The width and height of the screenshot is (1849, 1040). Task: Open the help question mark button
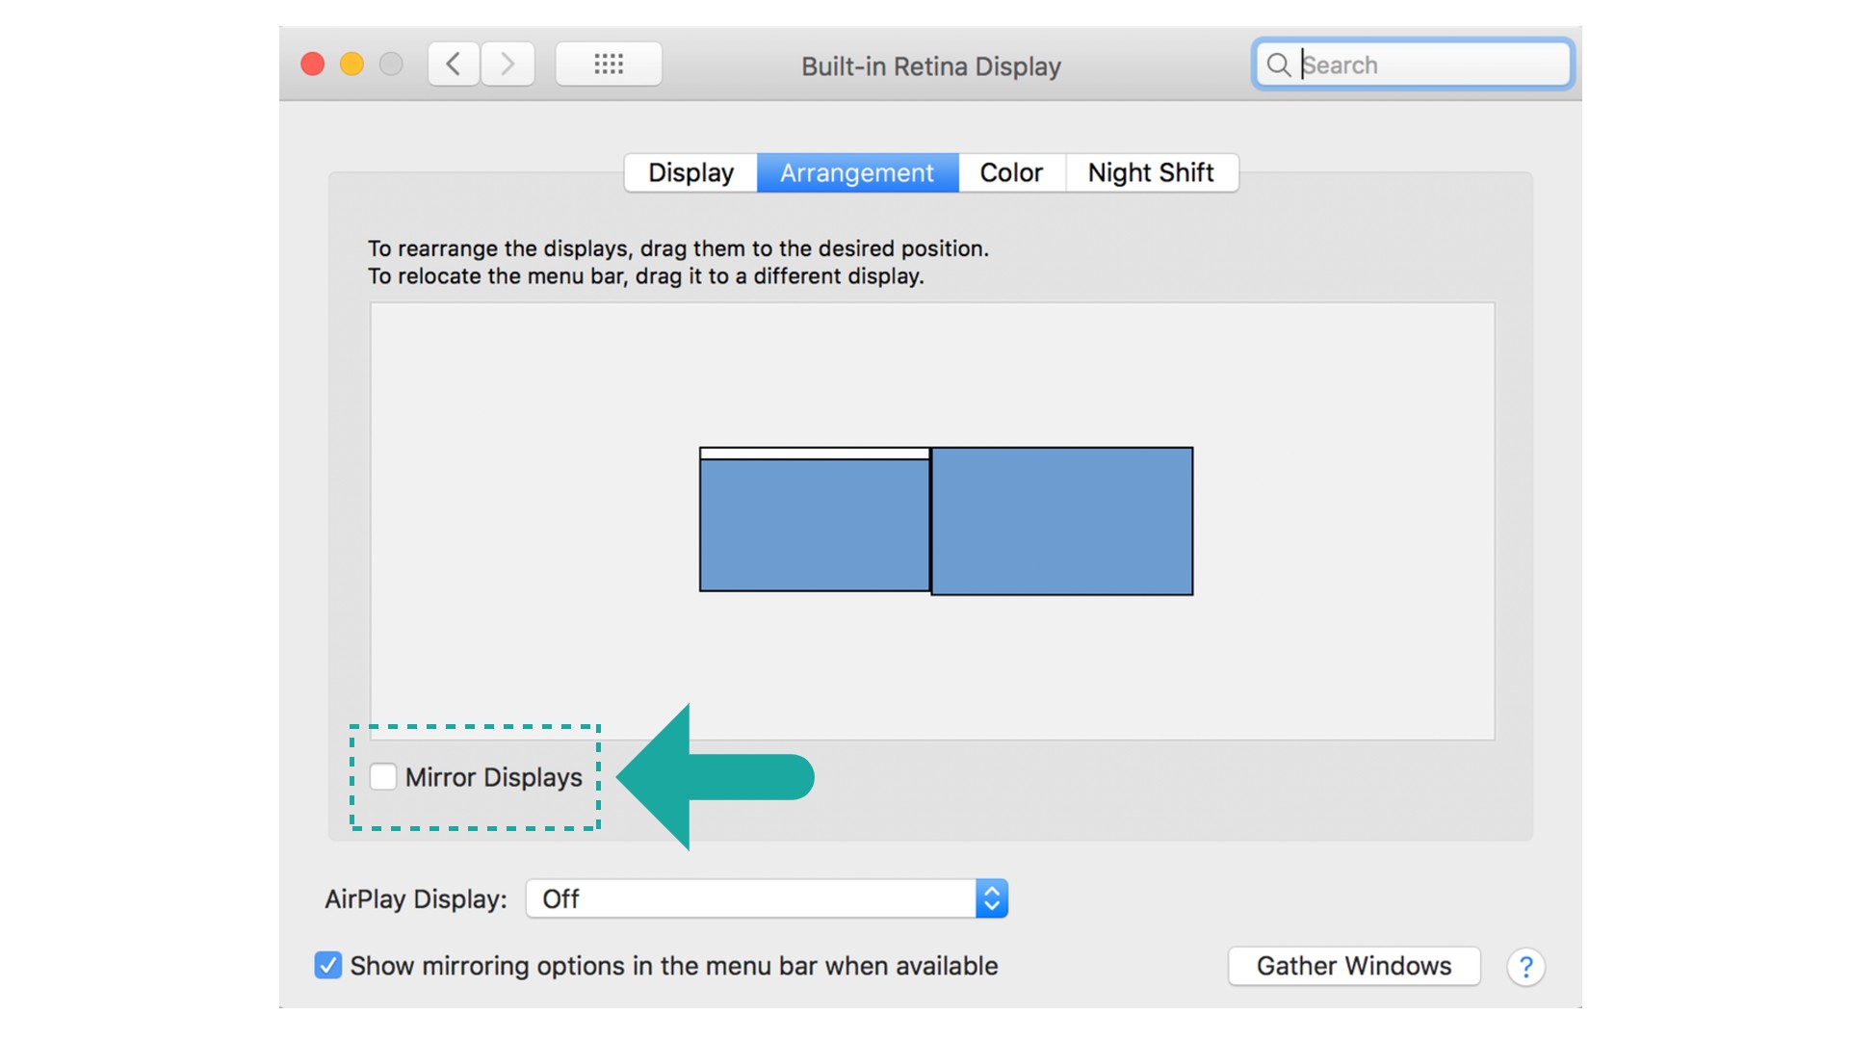click(x=1525, y=967)
